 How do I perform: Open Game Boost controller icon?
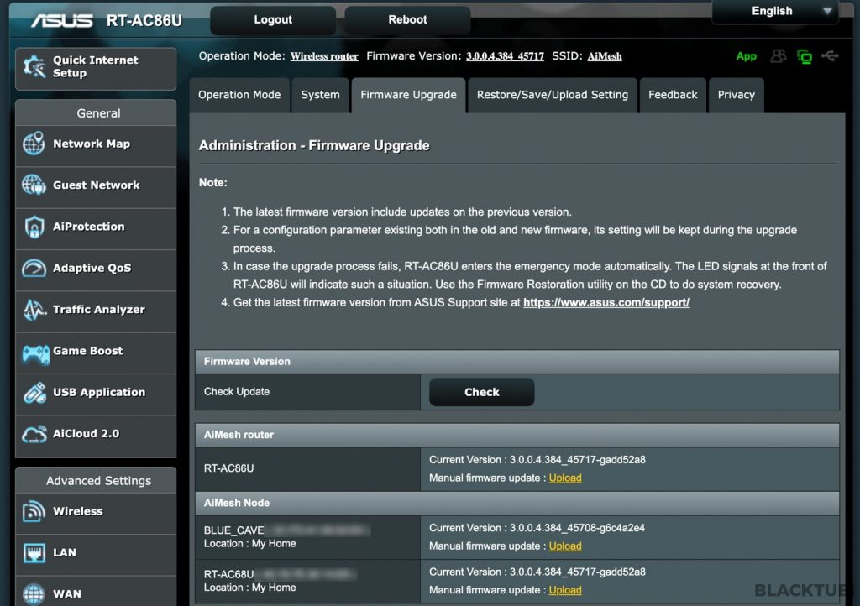click(35, 353)
